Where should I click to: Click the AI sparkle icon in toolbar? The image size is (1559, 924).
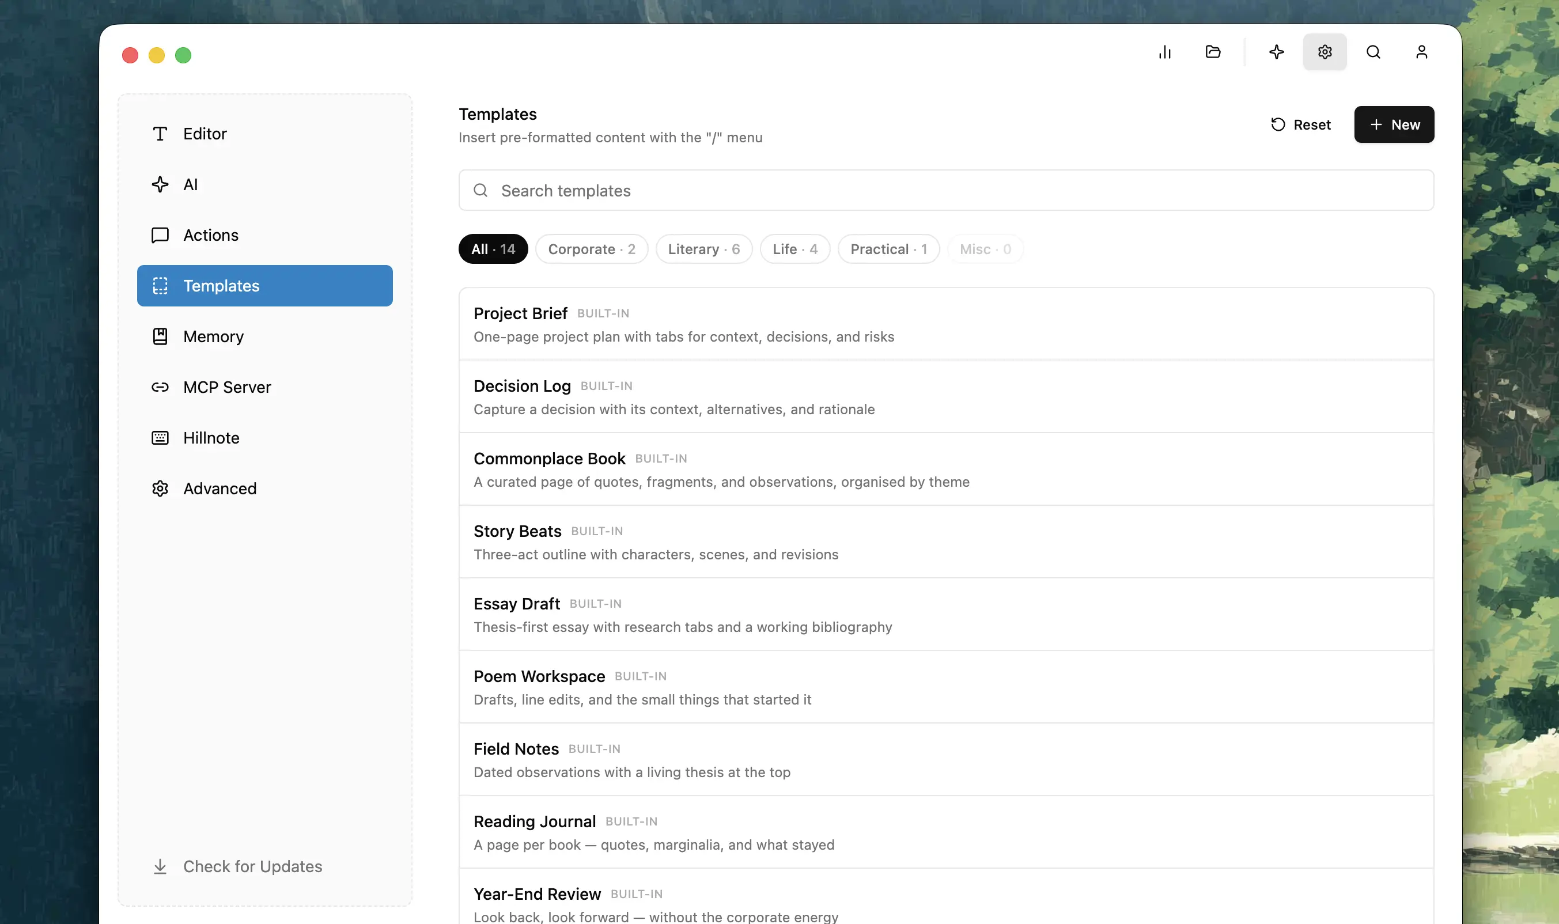coord(1276,52)
